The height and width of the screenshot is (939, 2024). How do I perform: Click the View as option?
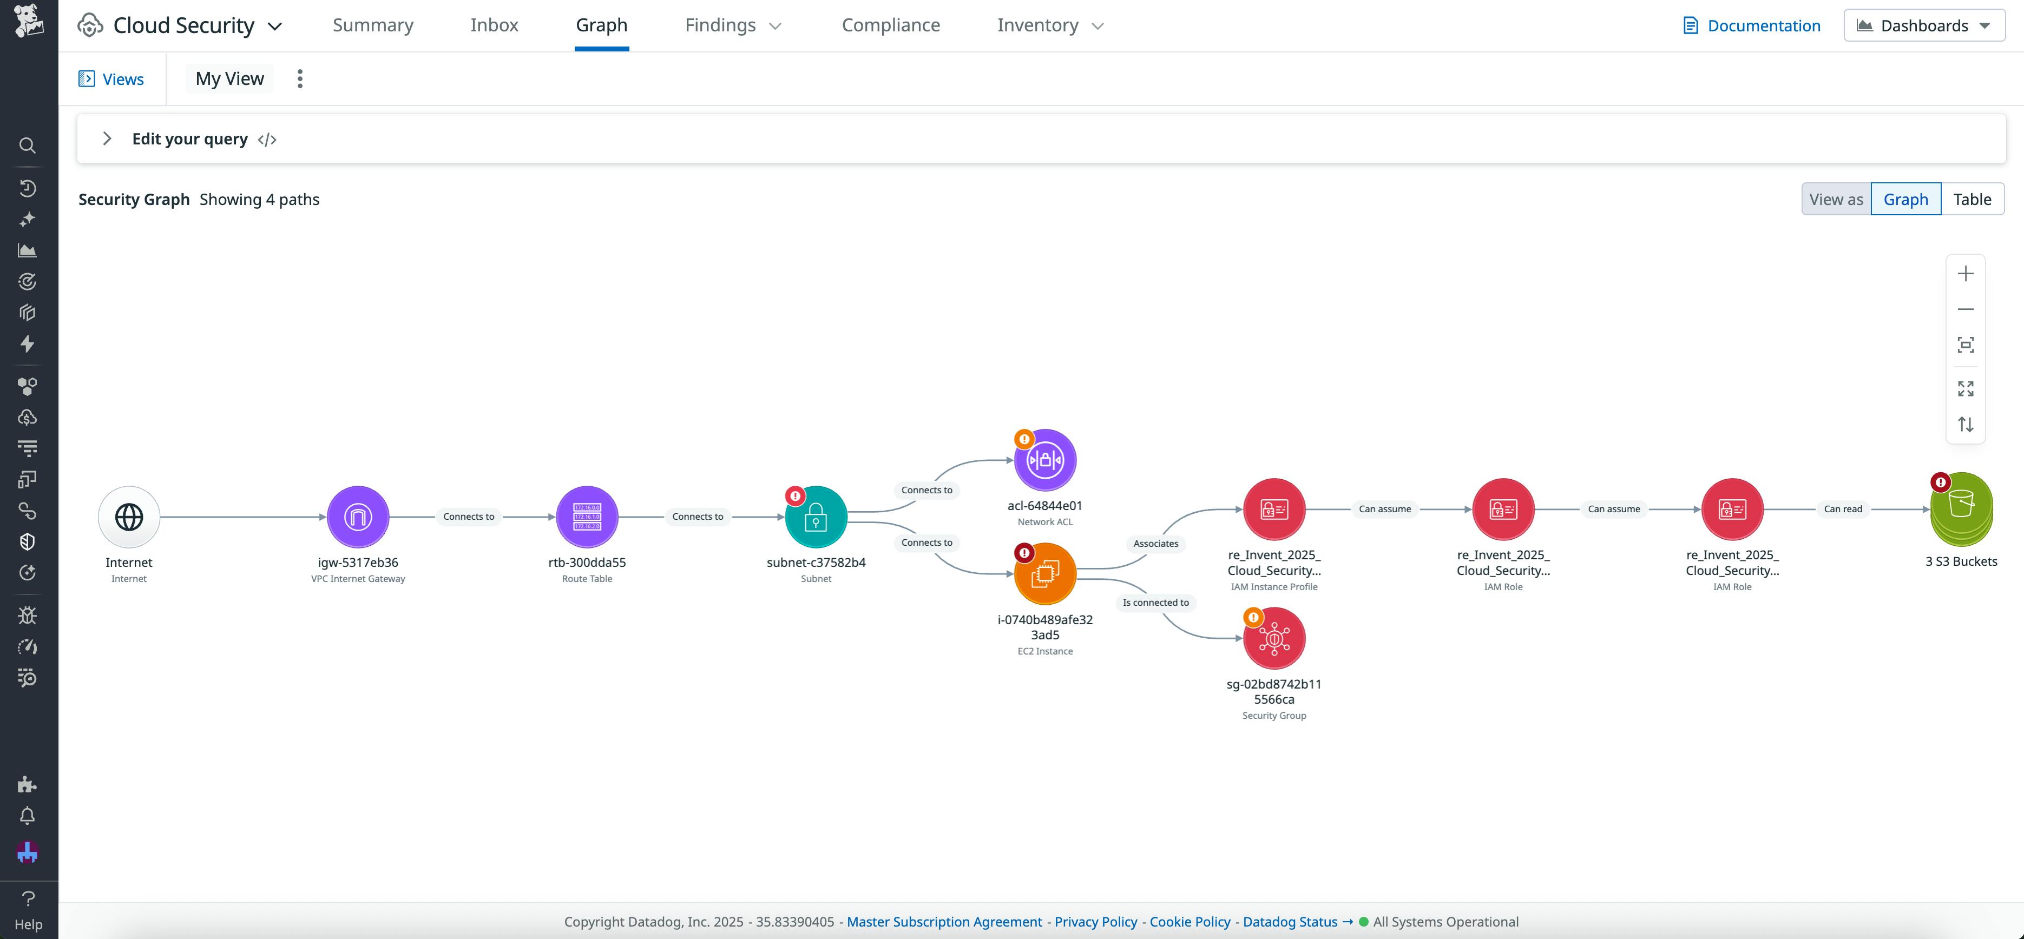(1837, 199)
